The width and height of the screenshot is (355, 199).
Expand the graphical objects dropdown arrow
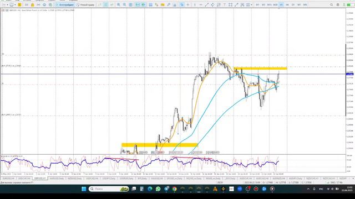coord(251,5)
